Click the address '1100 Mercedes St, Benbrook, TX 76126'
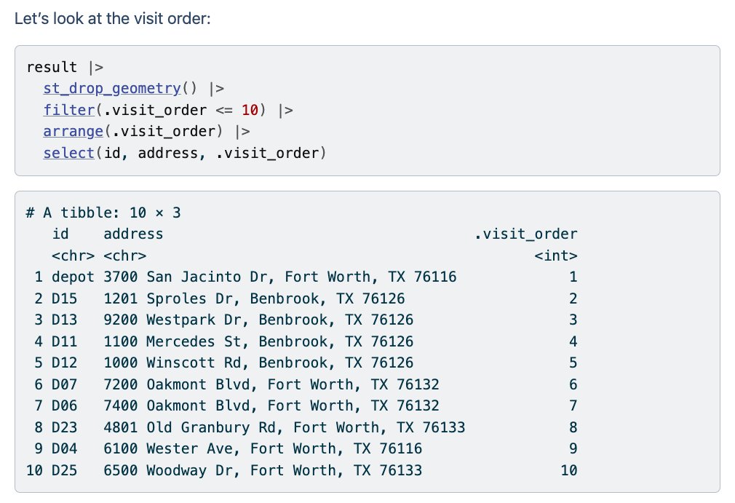The image size is (735, 503). click(x=258, y=341)
